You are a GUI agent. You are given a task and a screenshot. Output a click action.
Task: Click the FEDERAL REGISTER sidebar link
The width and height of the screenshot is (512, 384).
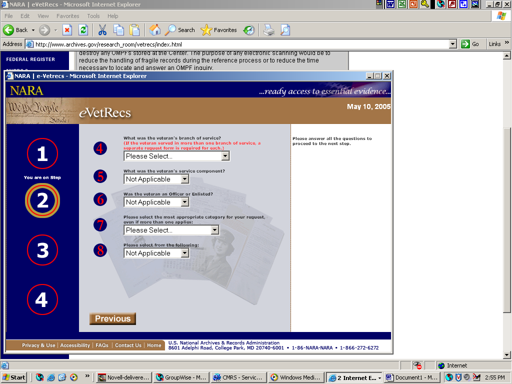[30, 59]
